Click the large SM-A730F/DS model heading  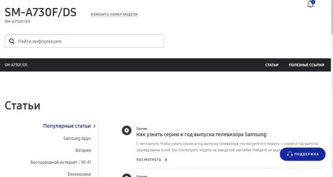coord(40,12)
